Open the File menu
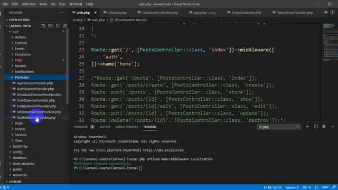 pyautogui.click(x=5, y=4)
